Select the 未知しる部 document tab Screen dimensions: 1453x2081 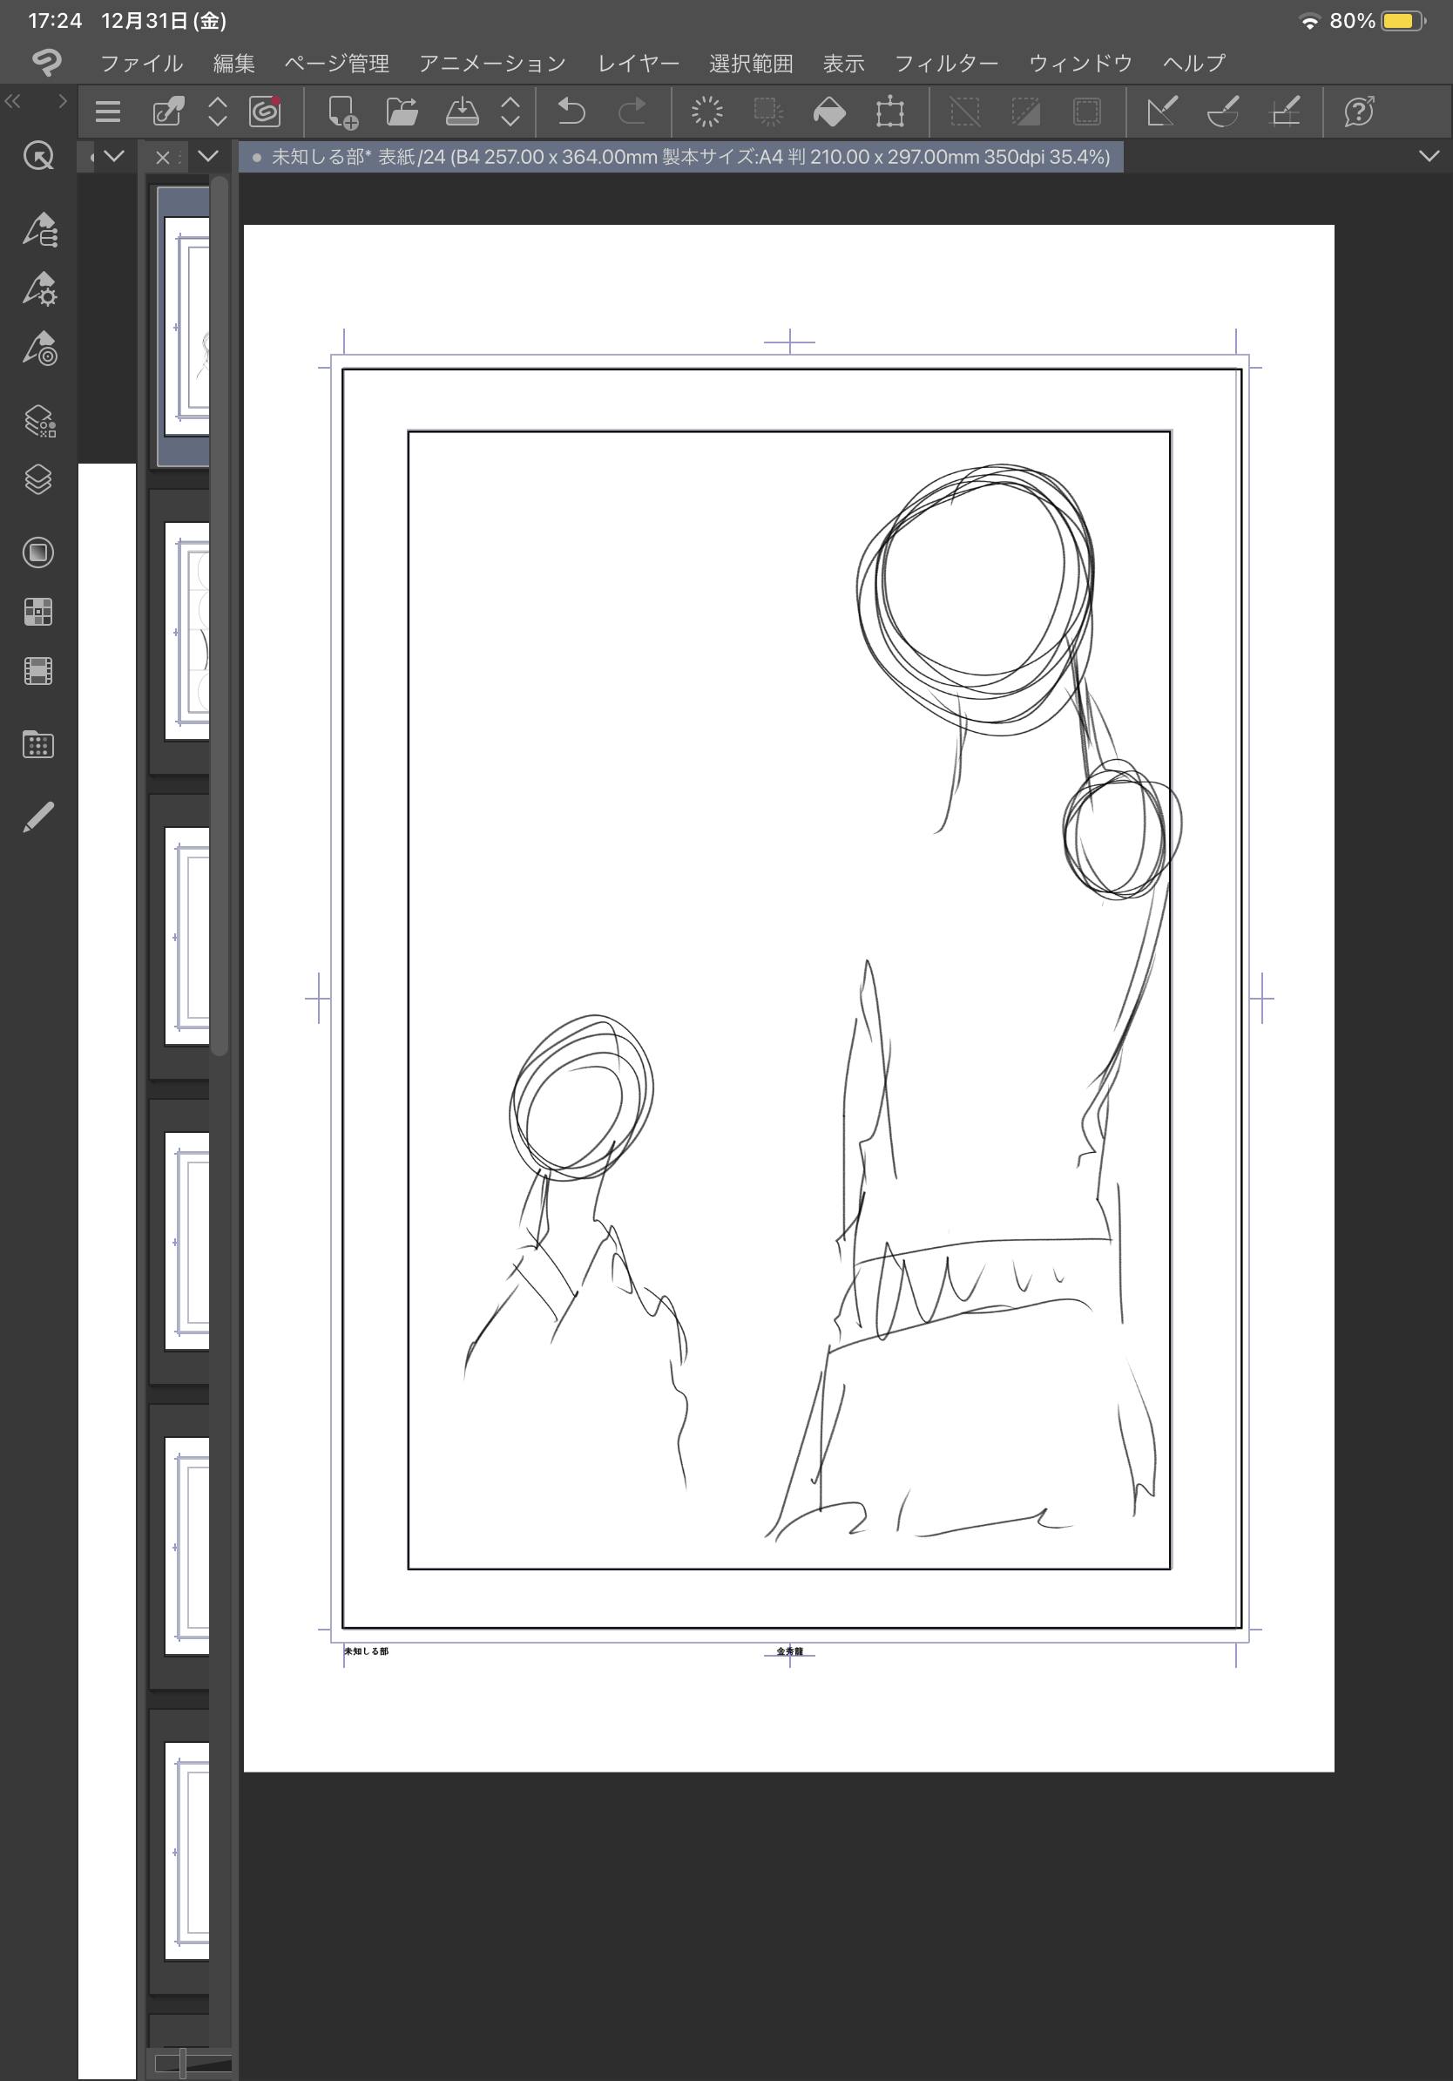(681, 157)
